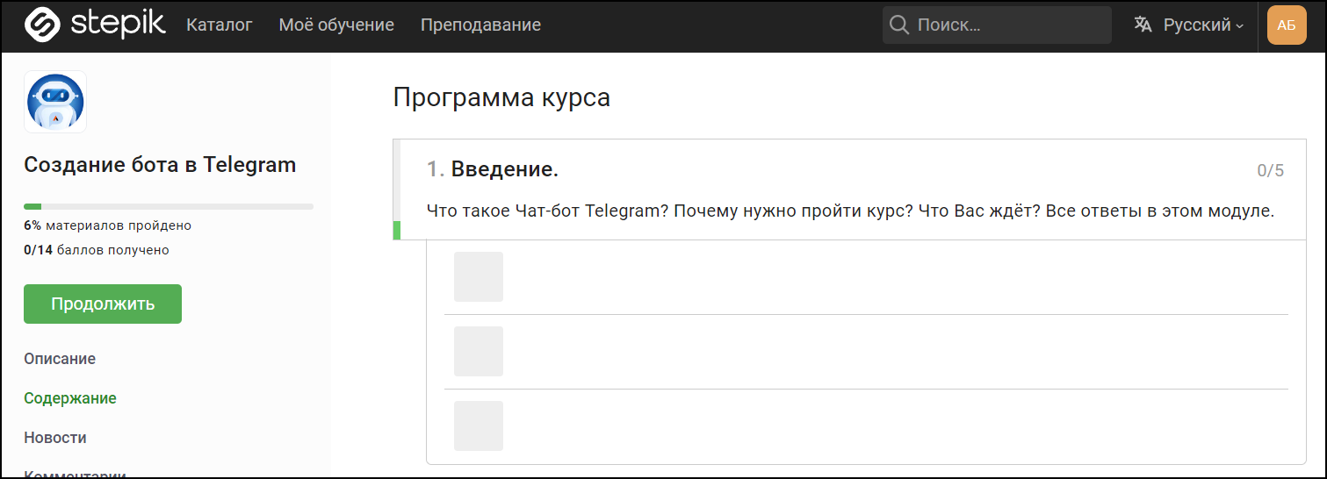The image size is (1327, 479).
Task: Click the course progress bar
Action: click(169, 206)
